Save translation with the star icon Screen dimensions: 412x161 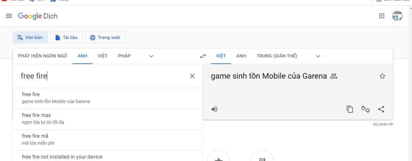pyautogui.click(x=382, y=76)
